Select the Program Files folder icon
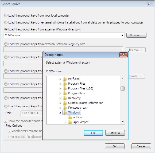Viewport: 155px width, 153px height. click(x=65, y=84)
